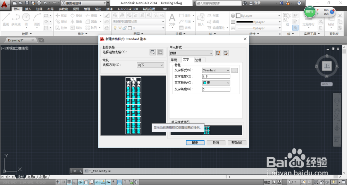Click the Rotate (旋转) tool
The image size is (347, 185).
pyautogui.click(x=76, y=16)
